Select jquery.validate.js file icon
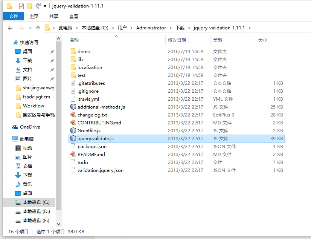 [73, 139]
